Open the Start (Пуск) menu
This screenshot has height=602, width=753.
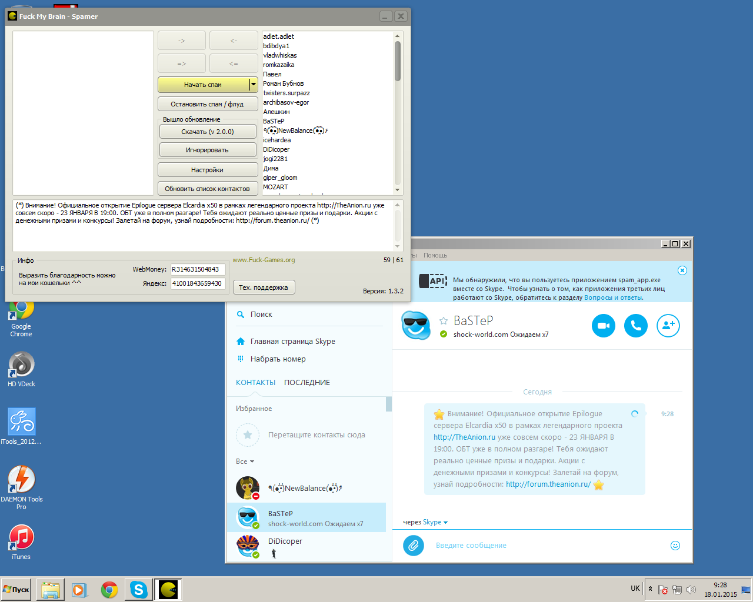tap(16, 589)
